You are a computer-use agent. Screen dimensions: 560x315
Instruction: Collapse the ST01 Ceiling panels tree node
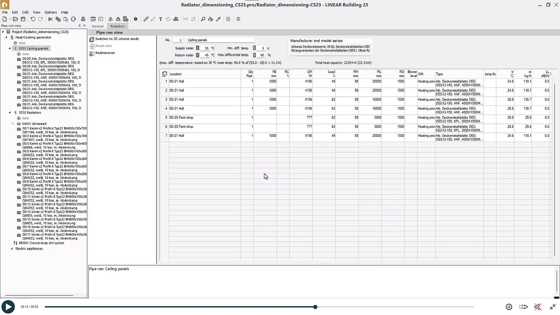[x=10, y=49]
